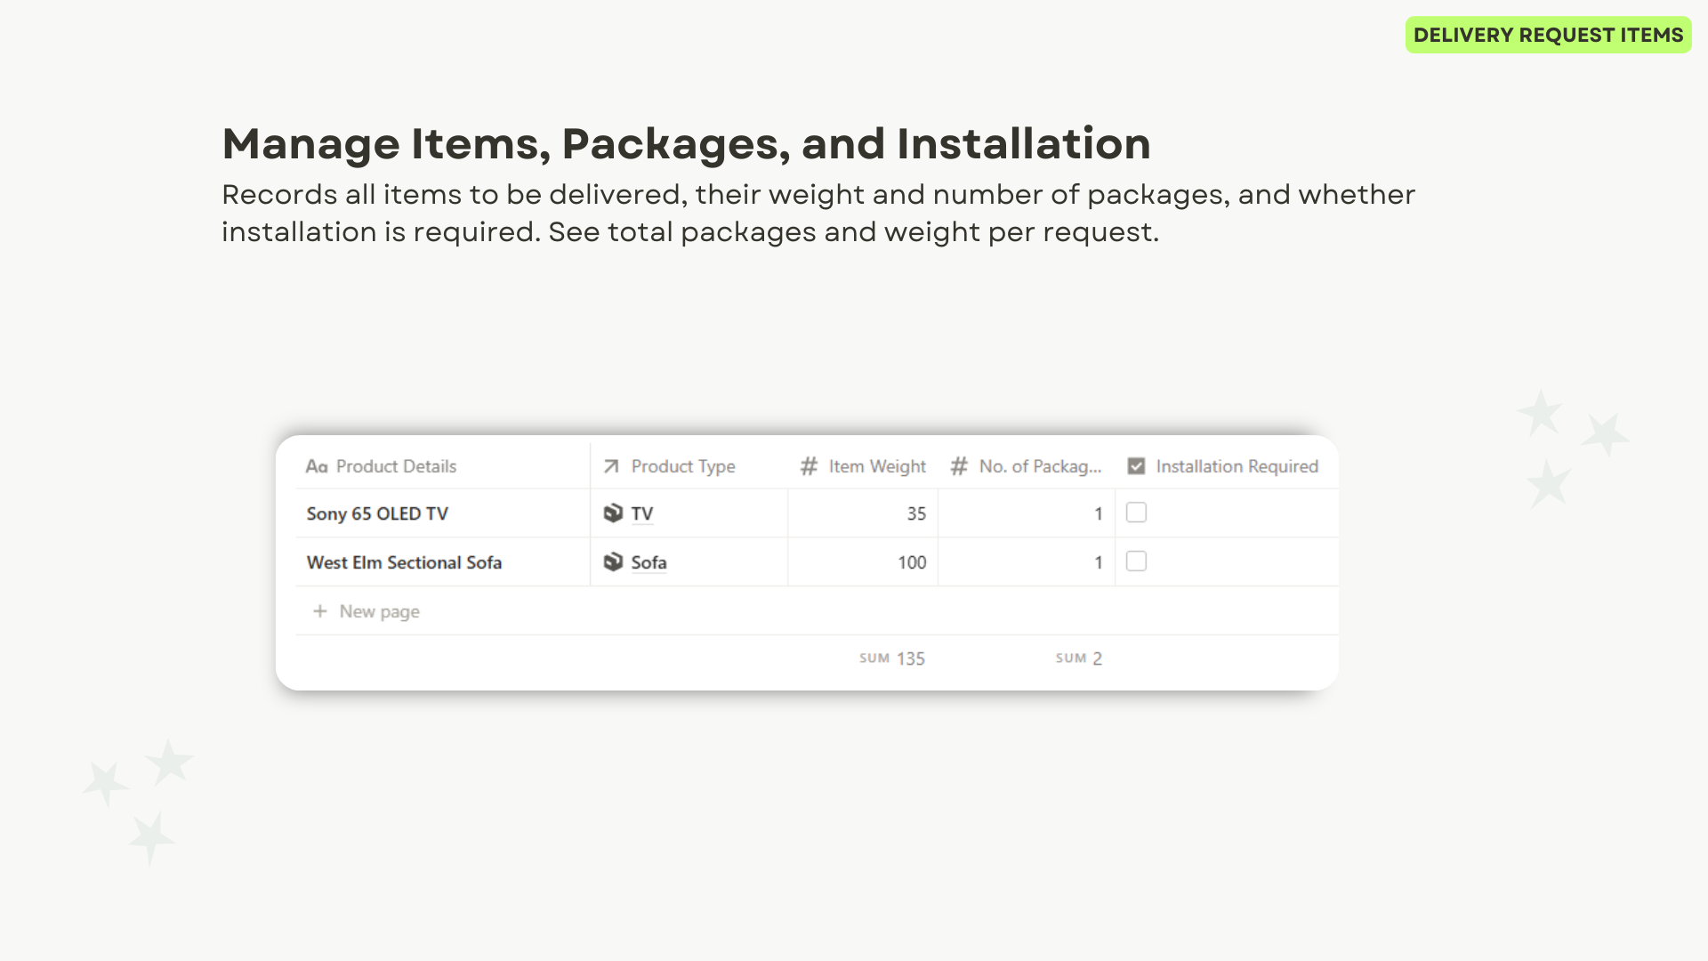Click the Aa icon beside Product Details
Viewport: 1708px width, 961px height.
(x=317, y=466)
